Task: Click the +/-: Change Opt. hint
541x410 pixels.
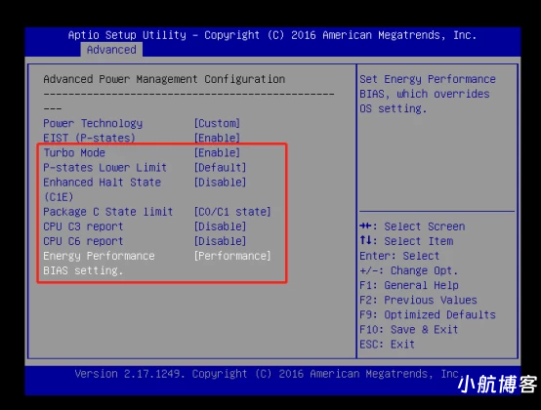Action: pyautogui.click(x=409, y=270)
